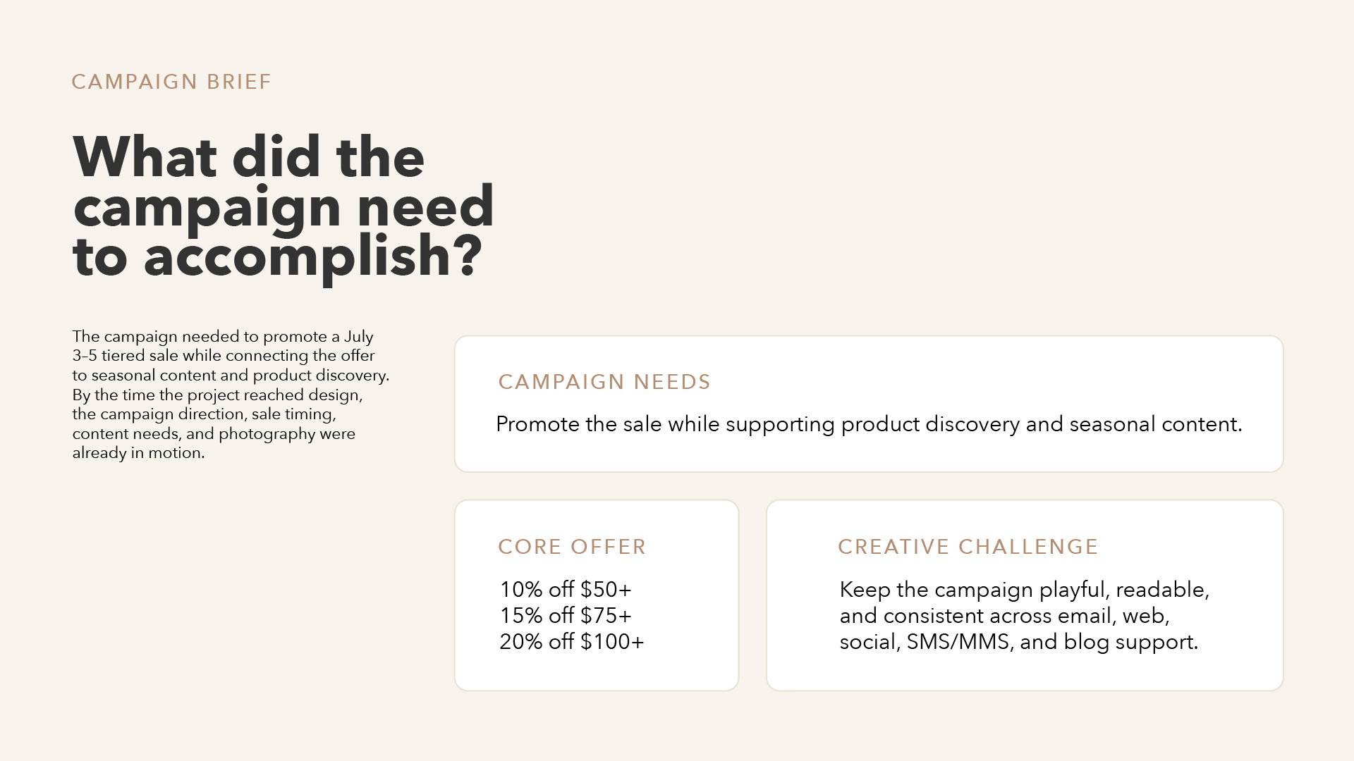Click the 'social, SMS/MMS, and blog support' line
The image size is (1354, 761).
point(1018,642)
